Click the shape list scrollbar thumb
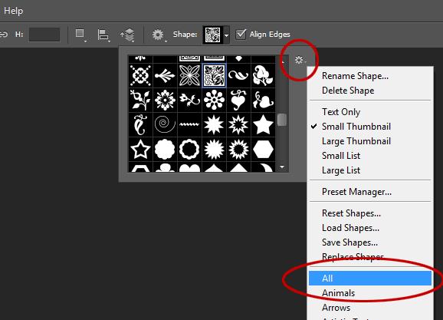The height and width of the screenshot is (320, 443). tap(282, 120)
